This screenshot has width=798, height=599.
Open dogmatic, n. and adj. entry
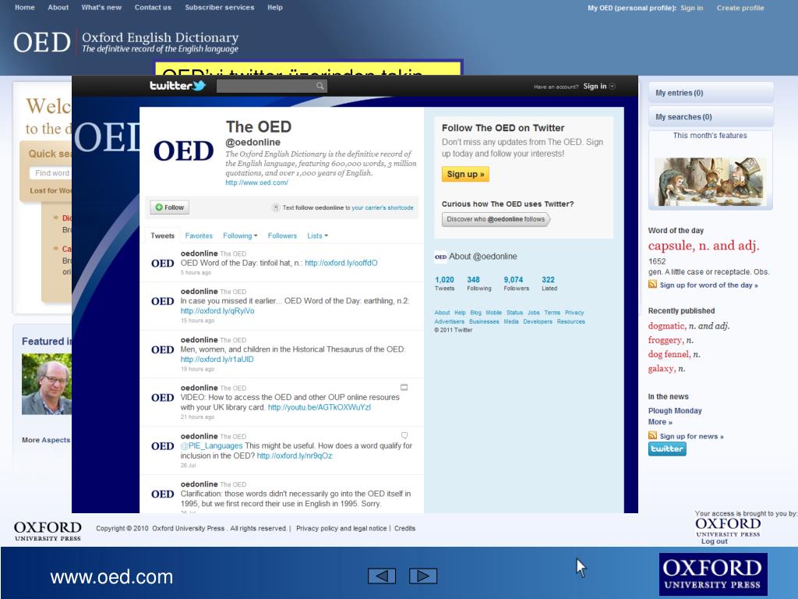coord(689,326)
